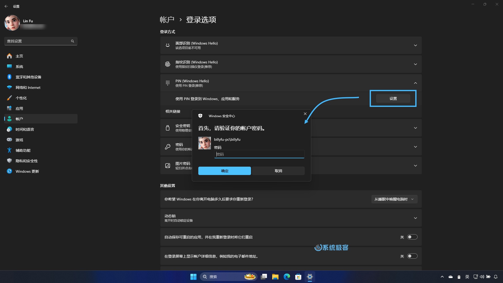This screenshot has width=503, height=283.
Task: Open Task View on the taskbar
Action: pos(264,277)
